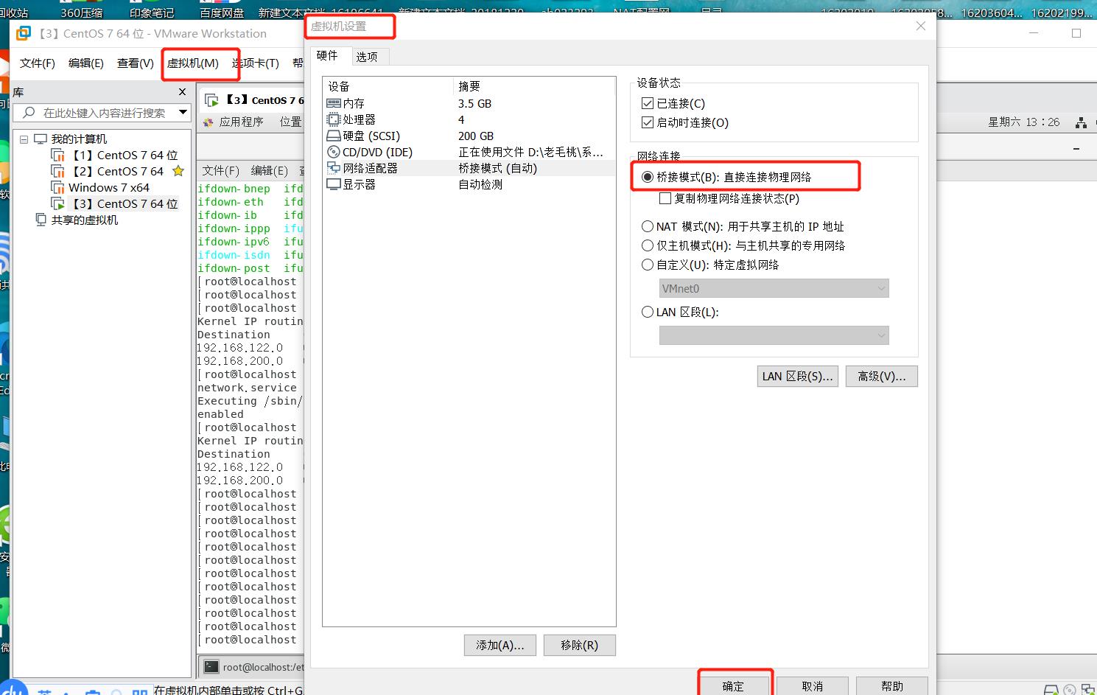Click the terminal icon in guest taskbar
The width and height of the screenshot is (1097, 695).
click(211, 666)
